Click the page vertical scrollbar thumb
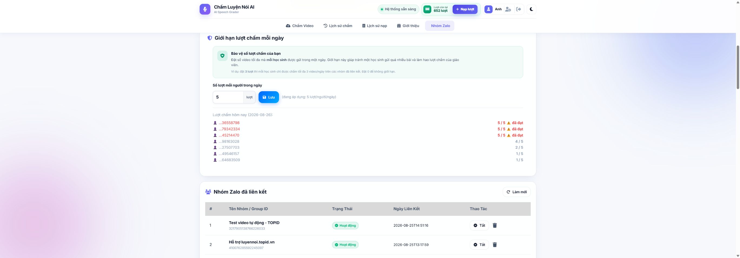The width and height of the screenshot is (740, 258). click(737, 67)
